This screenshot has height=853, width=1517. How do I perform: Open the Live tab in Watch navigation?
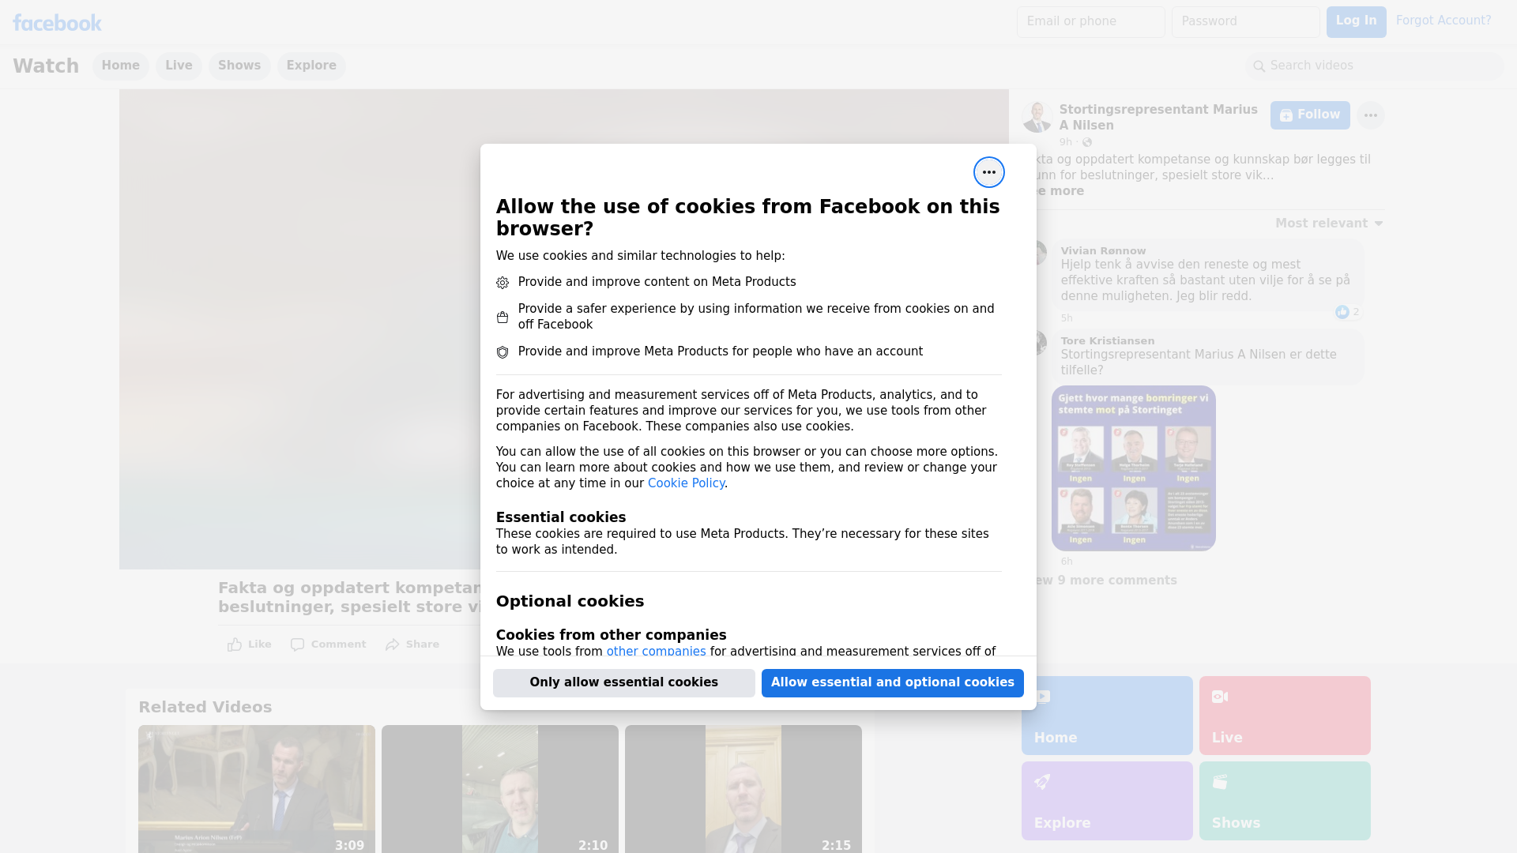(x=179, y=66)
